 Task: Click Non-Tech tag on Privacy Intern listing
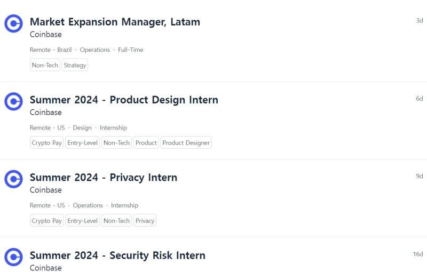[116, 221]
